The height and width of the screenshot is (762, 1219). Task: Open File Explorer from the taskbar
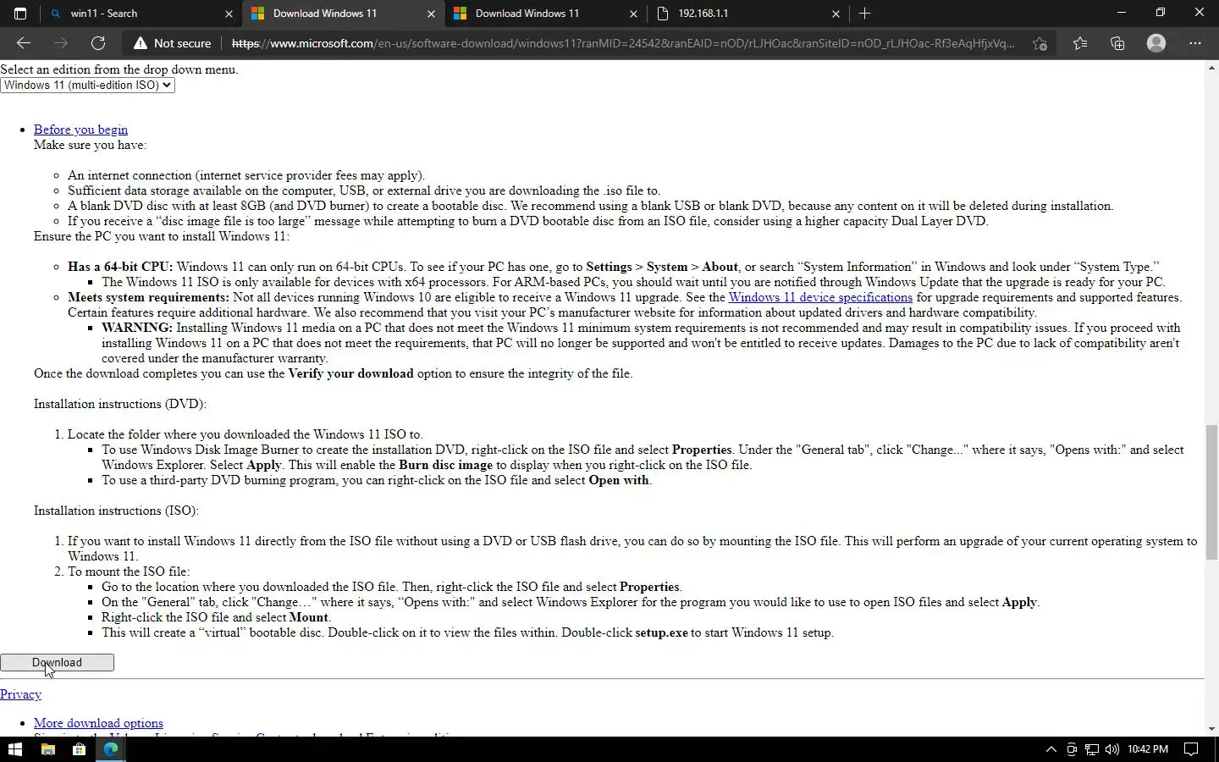[x=47, y=749]
